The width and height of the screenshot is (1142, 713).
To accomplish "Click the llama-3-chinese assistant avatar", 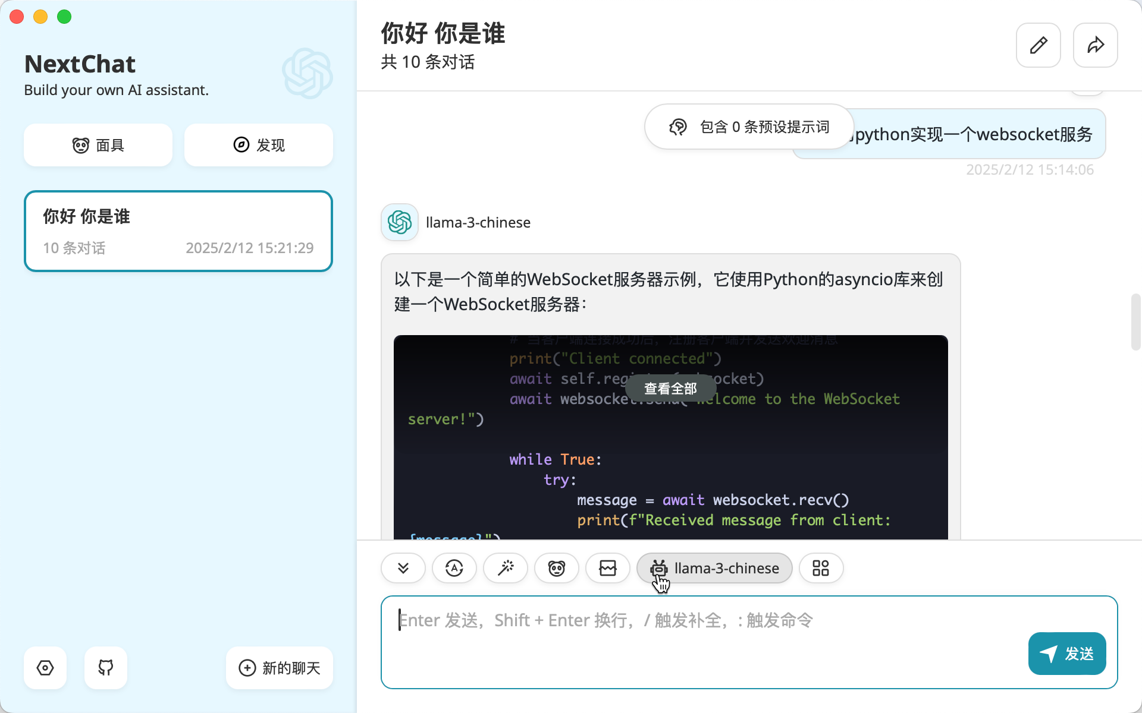I will click(x=400, y=222).
